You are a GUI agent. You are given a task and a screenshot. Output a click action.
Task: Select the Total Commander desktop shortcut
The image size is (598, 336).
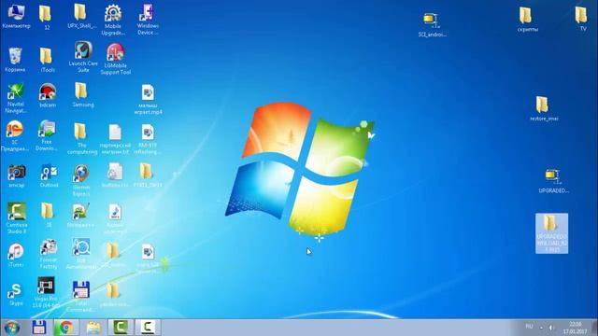81,297
